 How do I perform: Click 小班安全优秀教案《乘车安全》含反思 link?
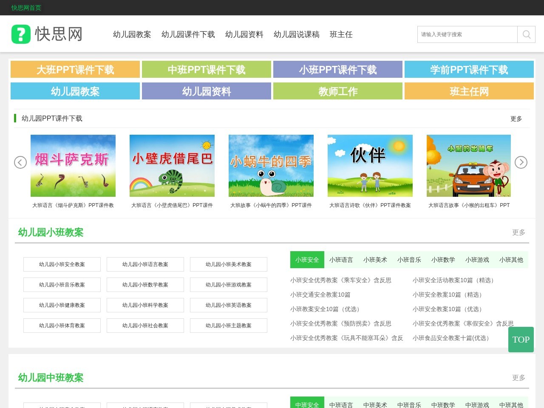click(x=341, y=280)
